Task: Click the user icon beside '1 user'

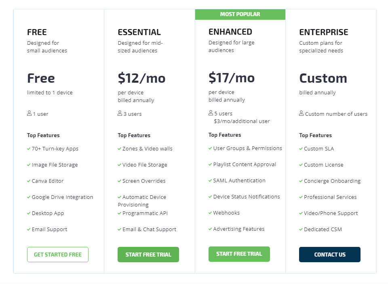Action: pyautogui.click(x=29, y=114)
